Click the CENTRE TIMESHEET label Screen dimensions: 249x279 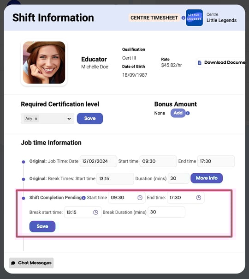[x=154, y=18]
